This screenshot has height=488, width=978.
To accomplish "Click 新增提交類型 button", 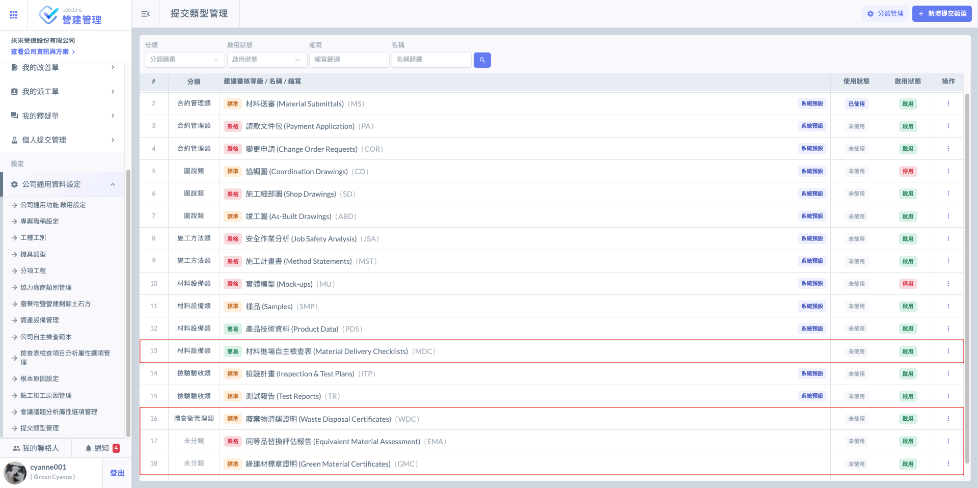I will 942,14.
